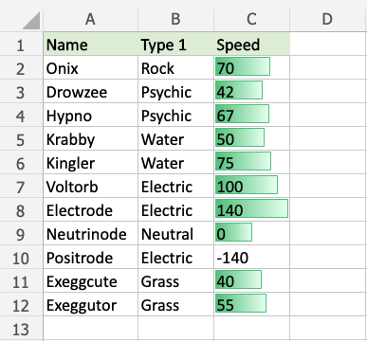Screen dimensions: 367x341
Task: Click the Rock type cell
Action: click(x=176, y=67)
